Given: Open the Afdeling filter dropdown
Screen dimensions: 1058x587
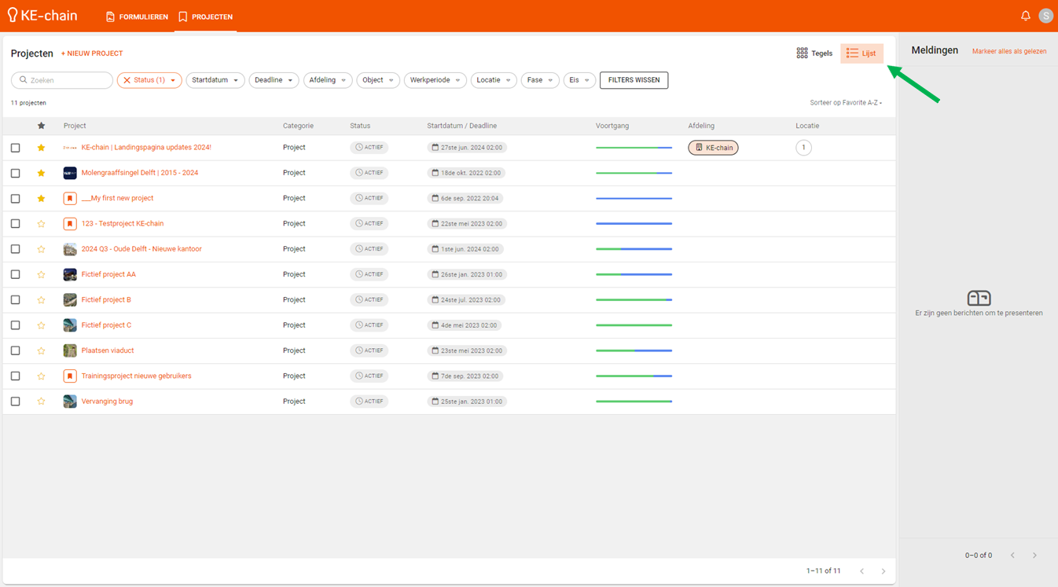Looking at the screenshot, I should pos(327,80).
